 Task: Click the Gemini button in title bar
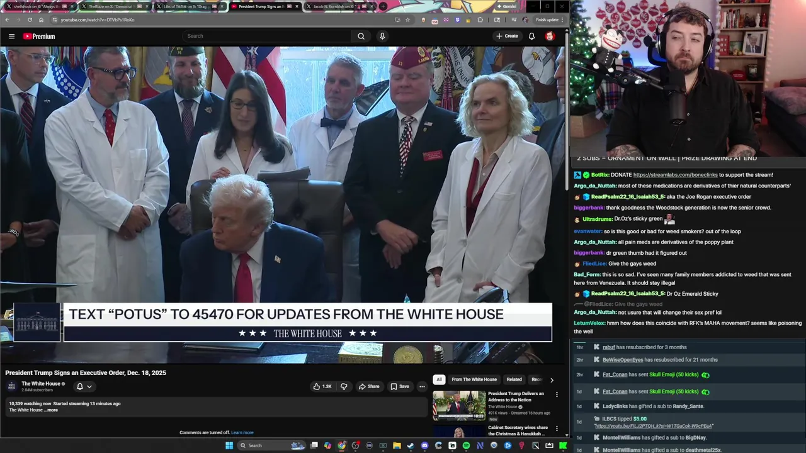506,6
